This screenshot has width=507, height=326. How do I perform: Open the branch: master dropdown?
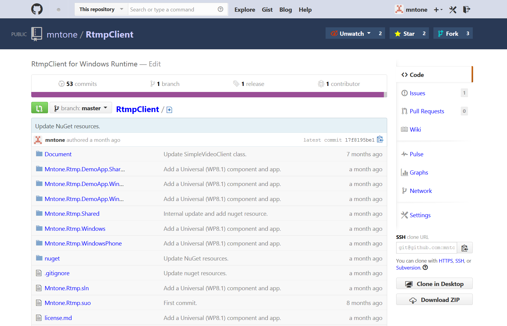(80, 108)
